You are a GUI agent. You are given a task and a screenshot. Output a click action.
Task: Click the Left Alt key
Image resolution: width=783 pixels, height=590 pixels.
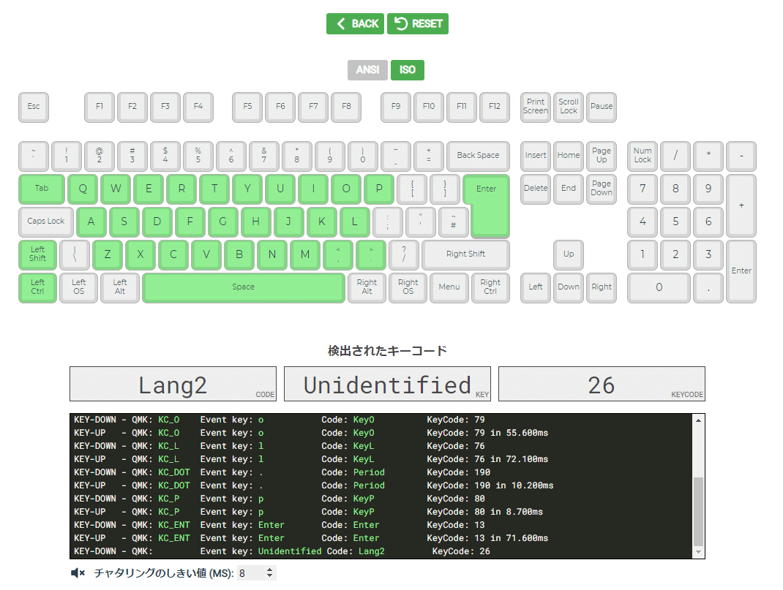(120, 287)
